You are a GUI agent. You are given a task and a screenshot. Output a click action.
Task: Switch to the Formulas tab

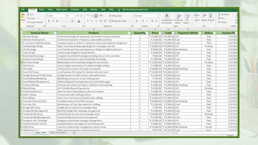[x=75, y=9]
